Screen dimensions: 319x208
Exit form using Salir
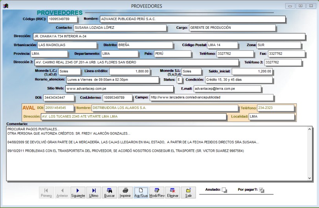point(189,193)
